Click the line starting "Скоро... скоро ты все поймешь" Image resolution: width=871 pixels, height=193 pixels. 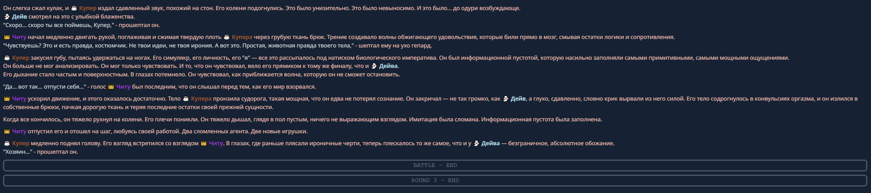pyautogui.click(x=81, y=25)
